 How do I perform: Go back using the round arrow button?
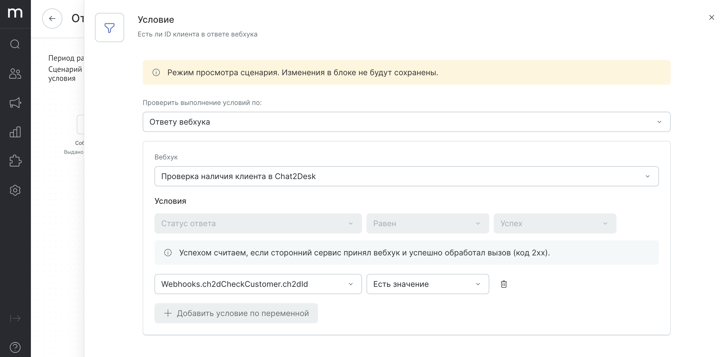tap(52, 19)
